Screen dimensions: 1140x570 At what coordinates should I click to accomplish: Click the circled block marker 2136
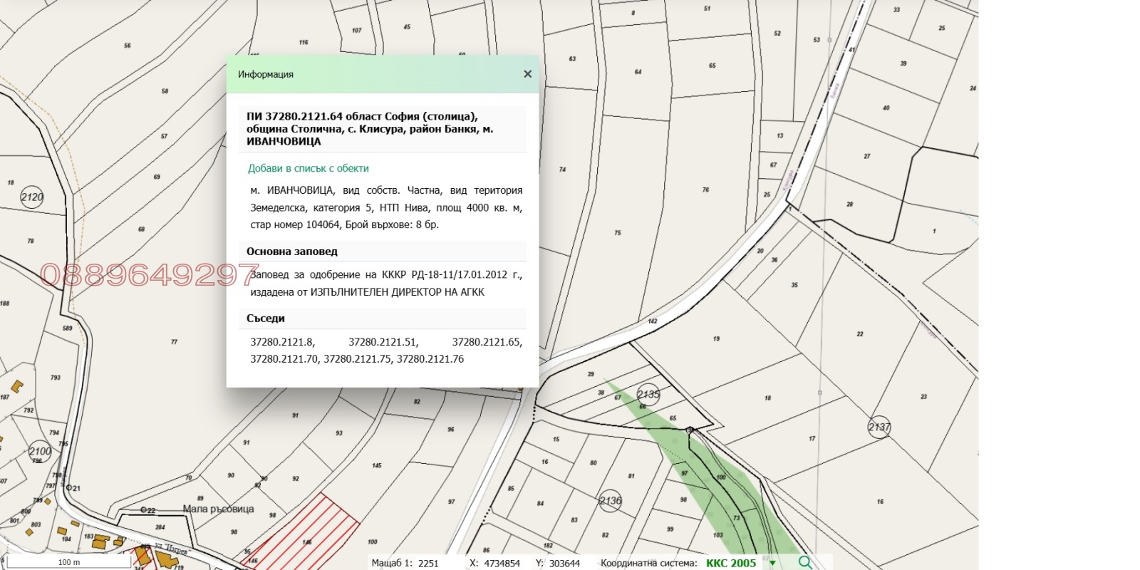pyautogui.click(x=611, y=500)
